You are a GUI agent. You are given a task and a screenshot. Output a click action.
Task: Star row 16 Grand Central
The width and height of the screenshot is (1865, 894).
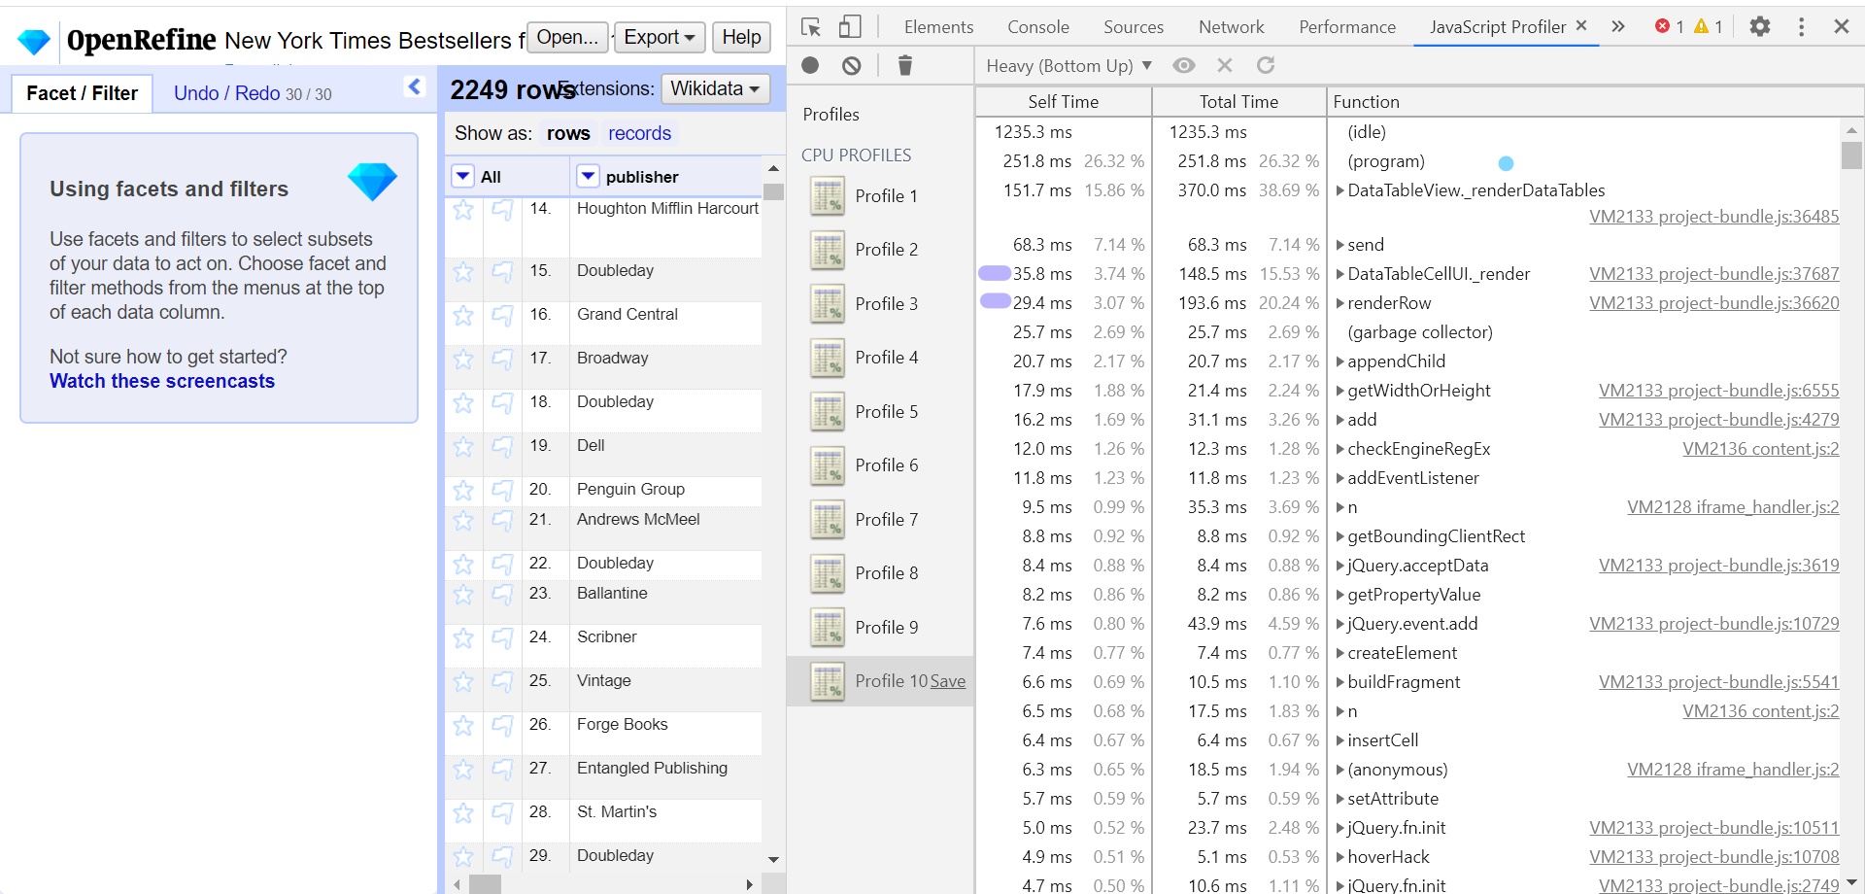(463, 315)
